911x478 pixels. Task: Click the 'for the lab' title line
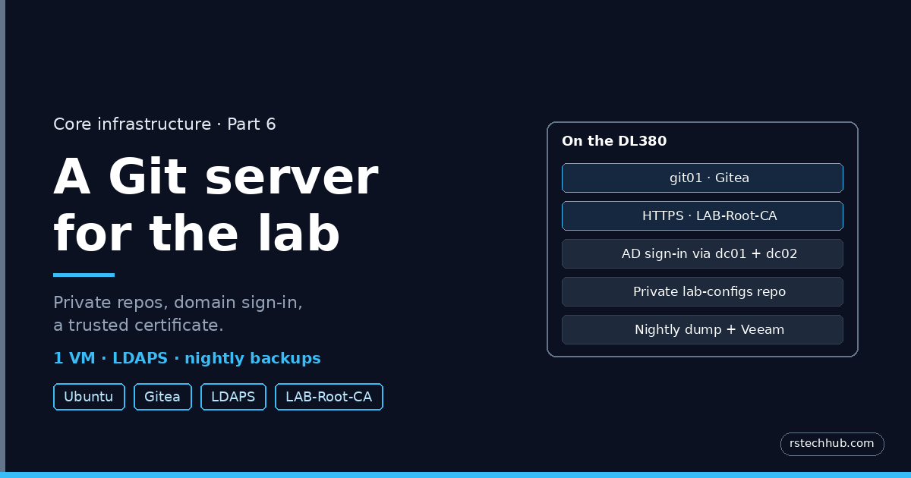click(197, 233)
